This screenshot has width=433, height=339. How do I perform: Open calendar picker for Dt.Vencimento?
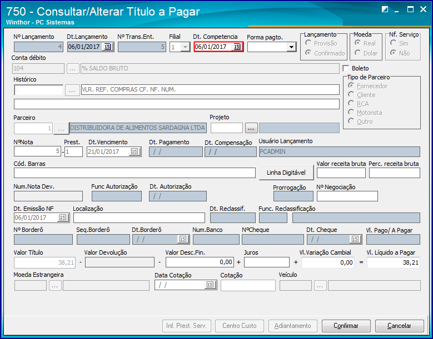tap(135, 151)
